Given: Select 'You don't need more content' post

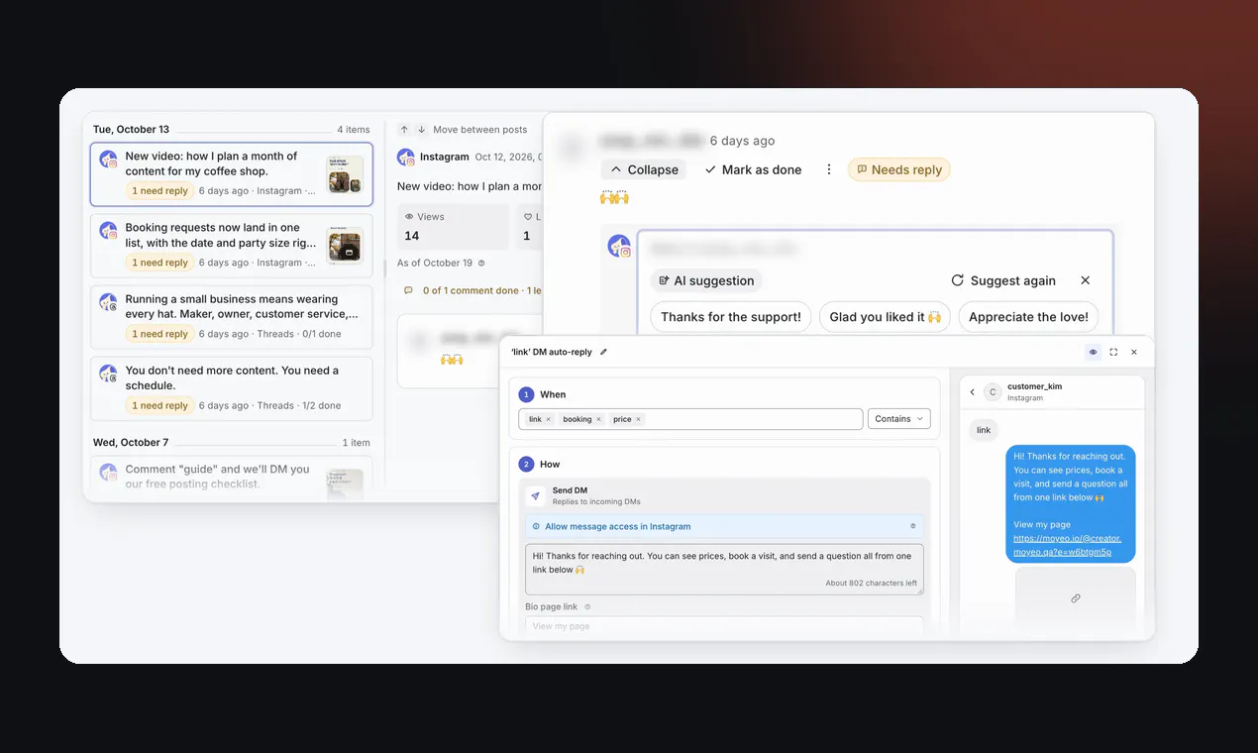Looking at the screenshot, I should (x=232, y=388).
